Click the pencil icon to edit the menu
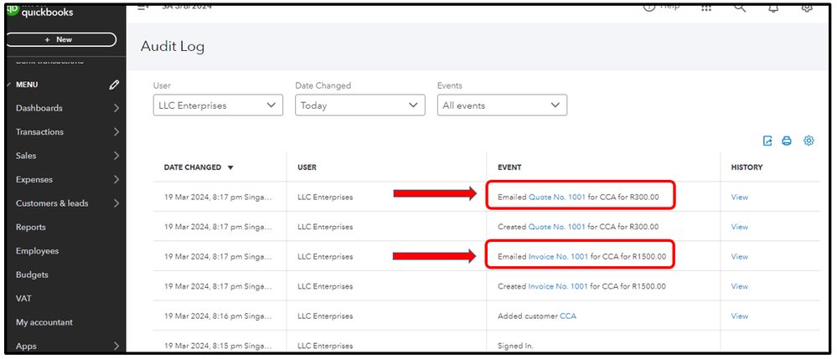This screenshot has height=359, width=837. pyautogui.click(x=114, y=85)
